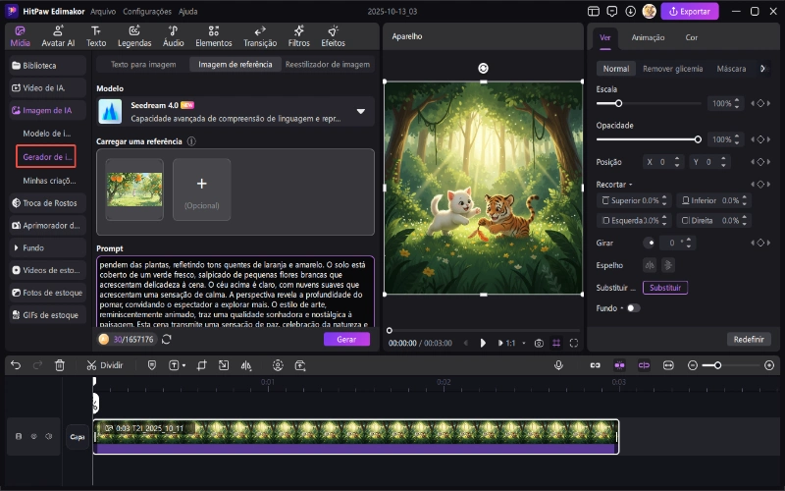Click the Exportar button
Viewport: 785px width, 491px height.
[x=690, y=11]
